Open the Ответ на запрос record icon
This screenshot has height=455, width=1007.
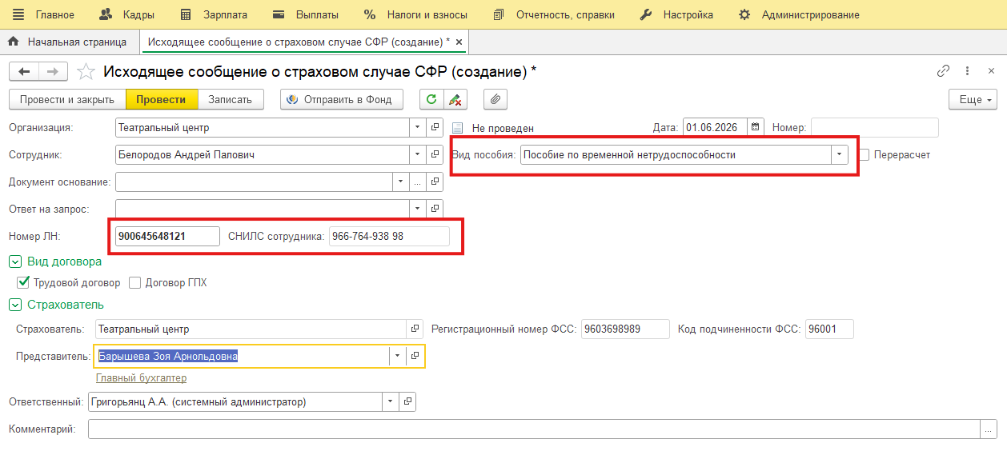[x=435, y=209]
